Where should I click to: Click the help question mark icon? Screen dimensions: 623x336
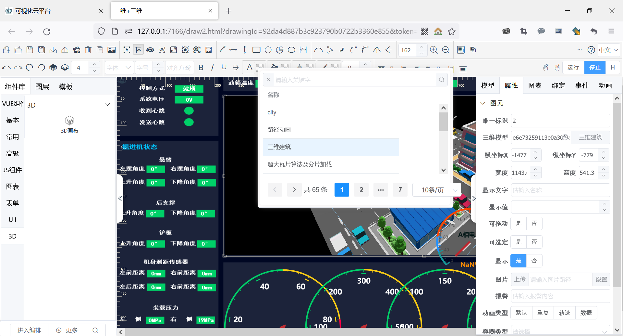coord(591,50)
